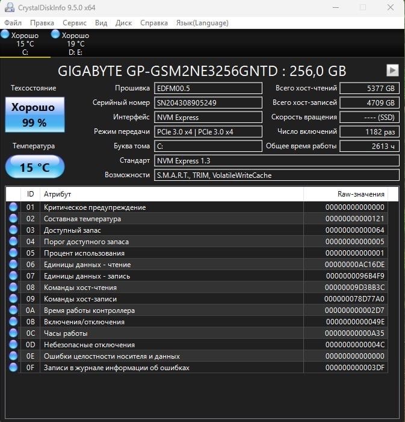Click the blue health orb for D: E: disk

pyautogui.click(x=55, y=34)
